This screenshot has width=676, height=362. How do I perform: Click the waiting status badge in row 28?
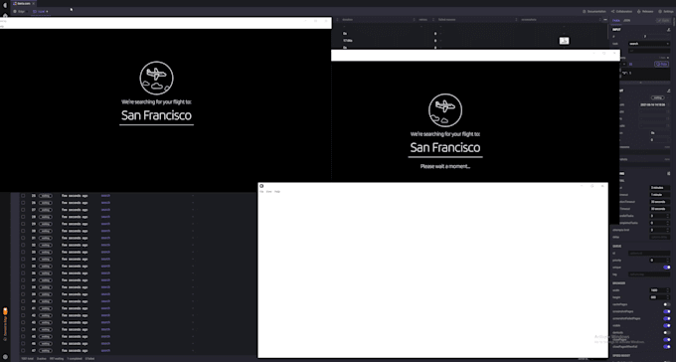pyautogui.click(x=46, y=217)
